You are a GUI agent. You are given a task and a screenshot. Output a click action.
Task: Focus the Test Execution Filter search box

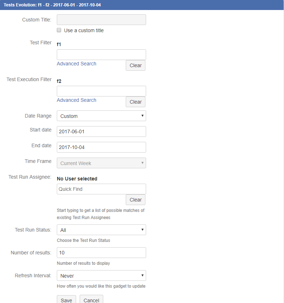[101, 91]
